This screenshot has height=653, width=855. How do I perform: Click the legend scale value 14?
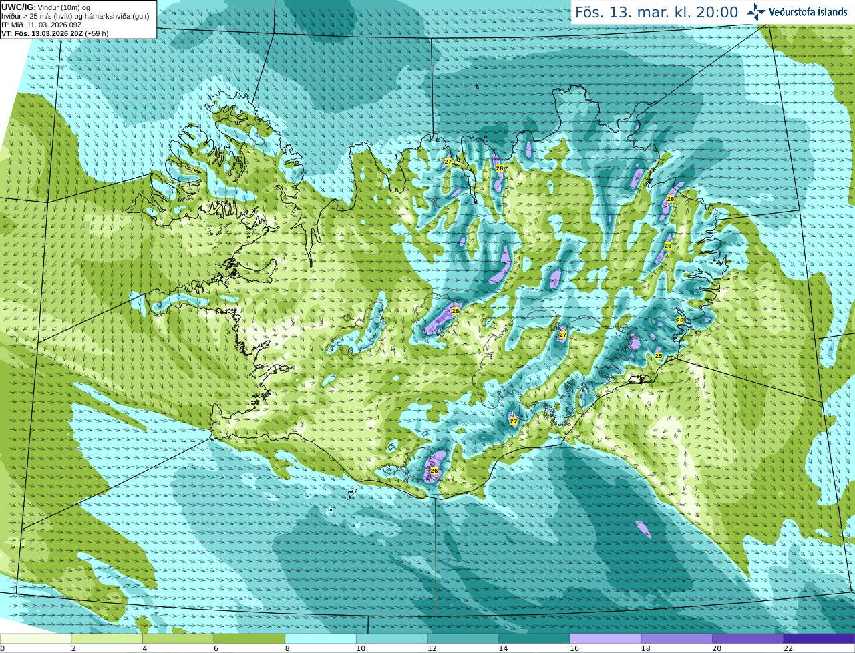504,648
